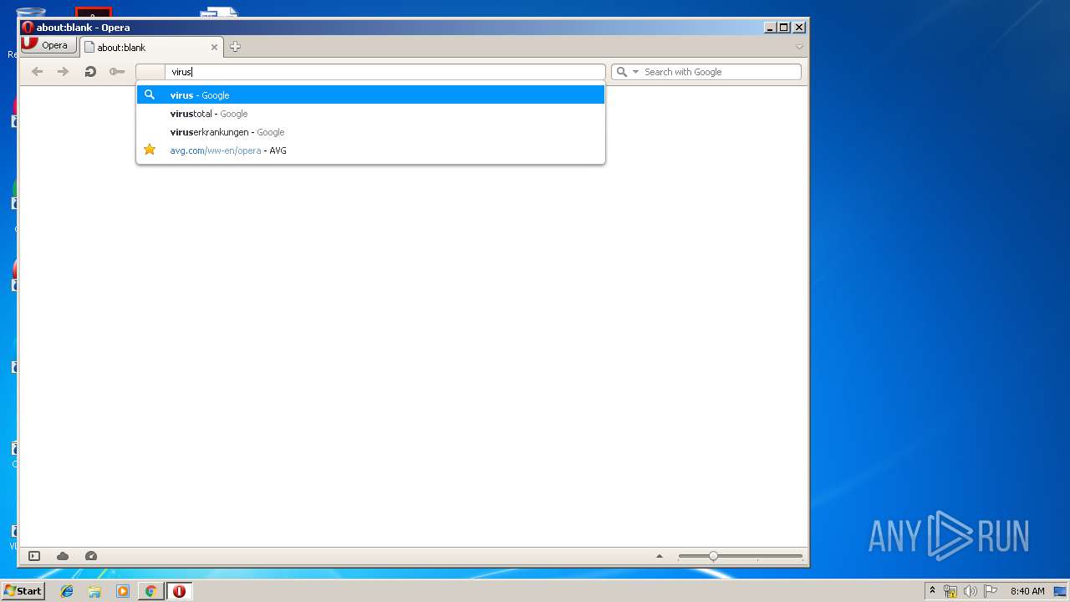The height and width of the screenshot is (602, 1070).
Task: Reload the page
Action: click(x=90, y=72)
